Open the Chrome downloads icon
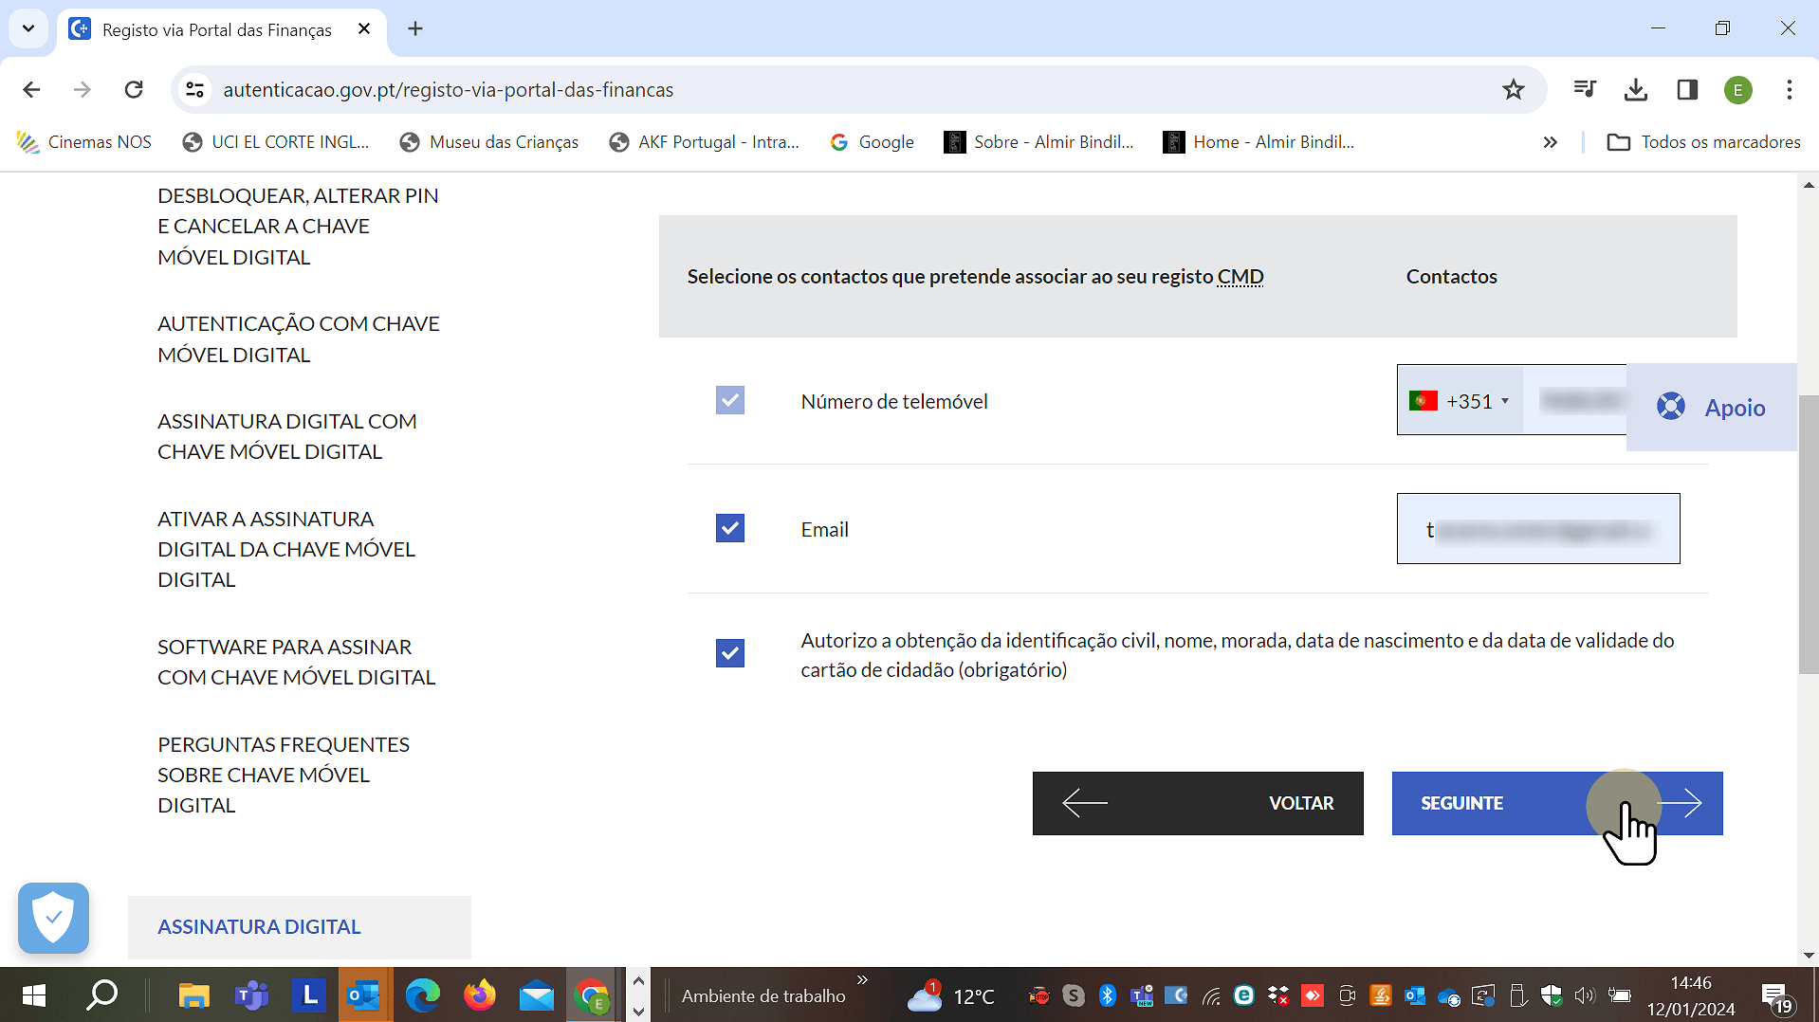This screenshot has width=1819, height=1022. [1635, 89]
